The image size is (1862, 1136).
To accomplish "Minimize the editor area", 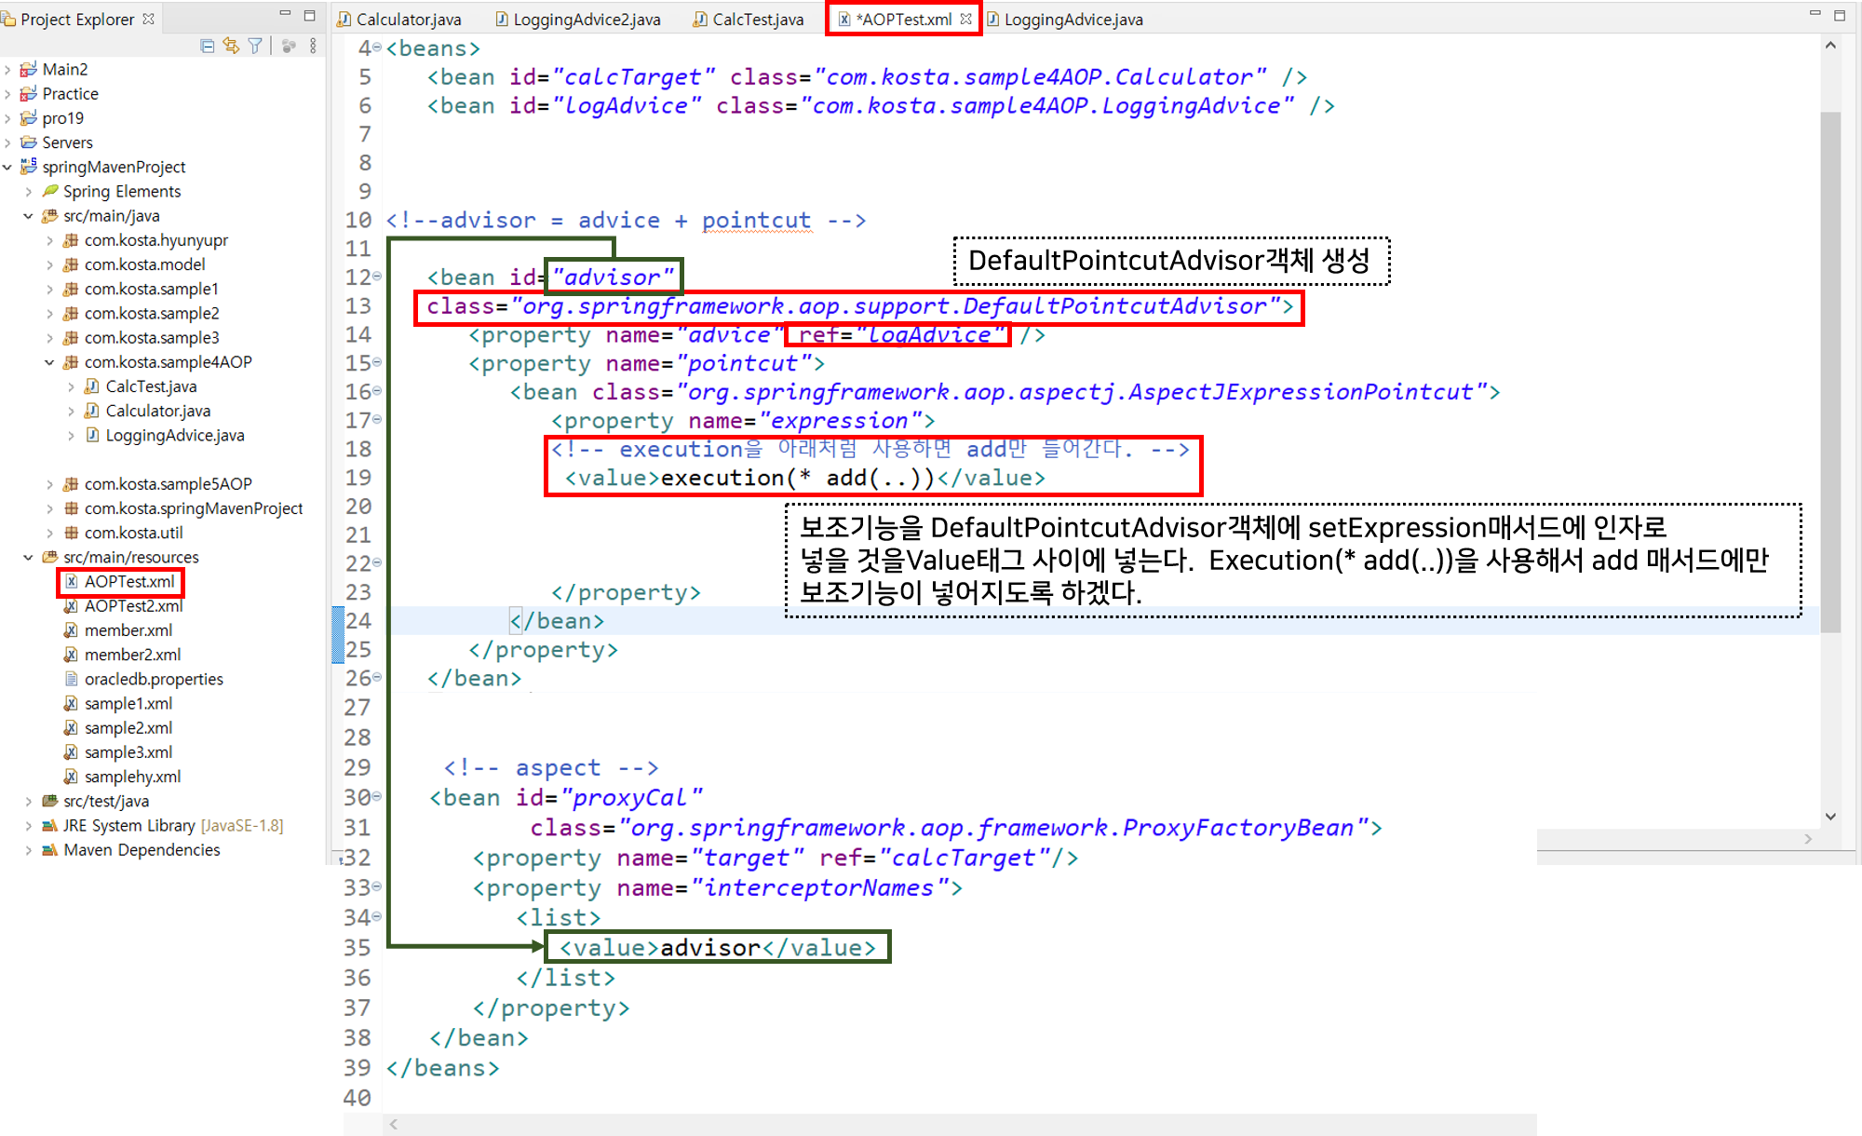I will [1814, 14].
